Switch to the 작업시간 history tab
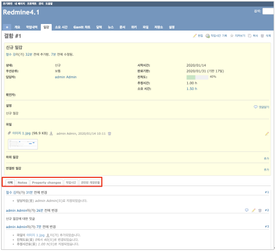The image size is (275, 251). pyautogui.click(x=71, y=182)
